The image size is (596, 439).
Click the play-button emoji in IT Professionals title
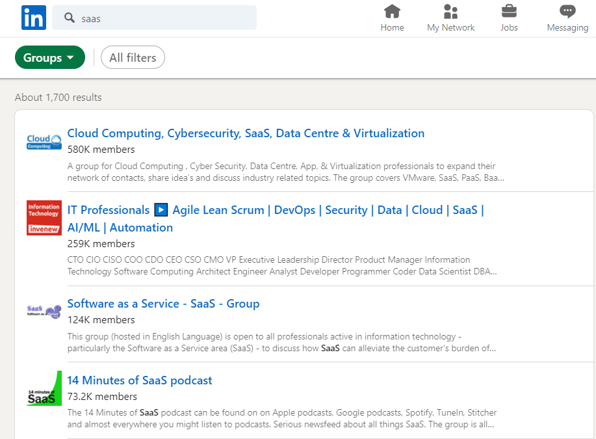[161, 209]
